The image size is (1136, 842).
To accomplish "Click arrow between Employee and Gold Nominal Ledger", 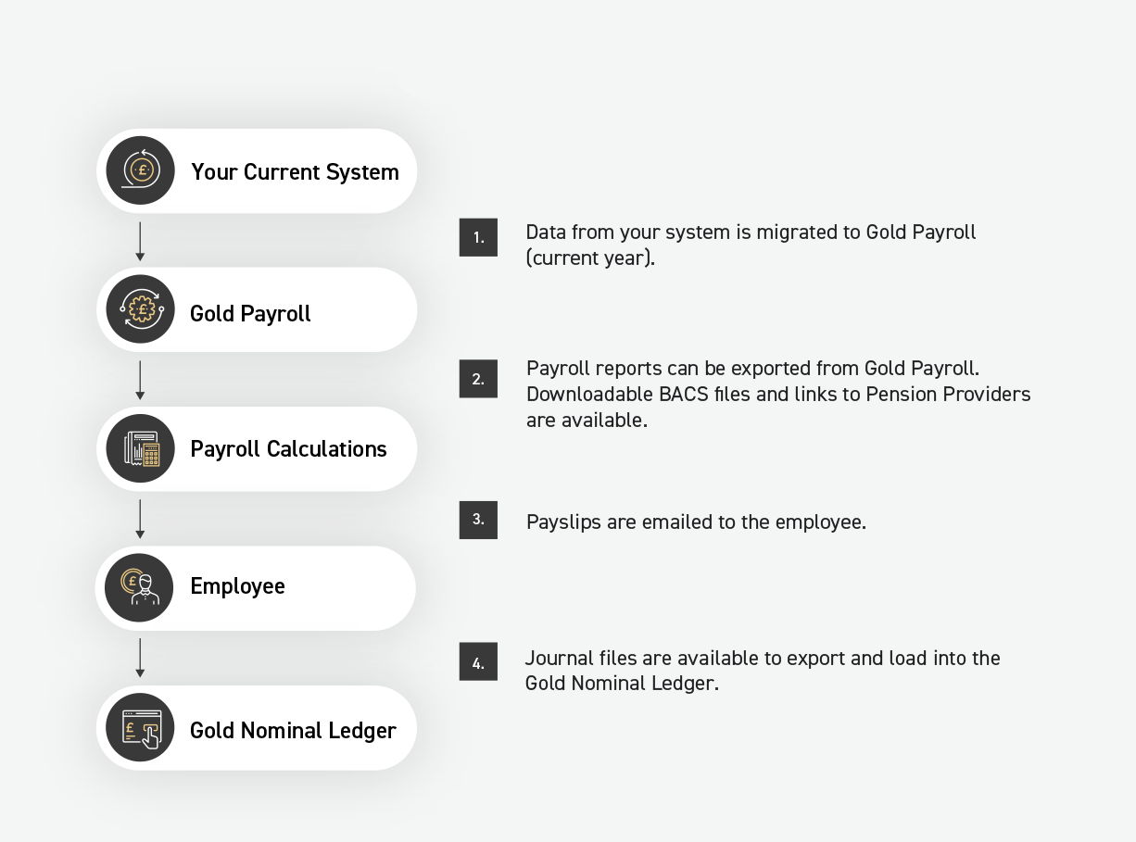I will (x=140, y=658).
